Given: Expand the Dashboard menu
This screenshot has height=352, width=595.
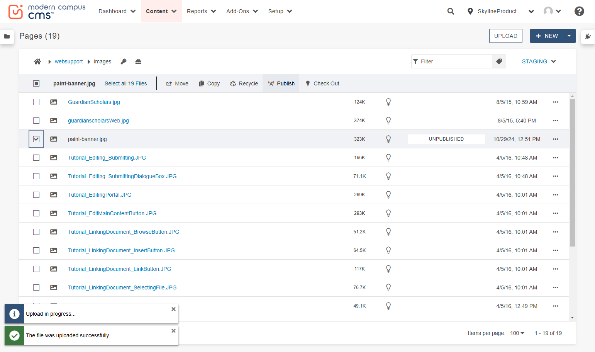Looking at the screenshot, I should (117, 11).
